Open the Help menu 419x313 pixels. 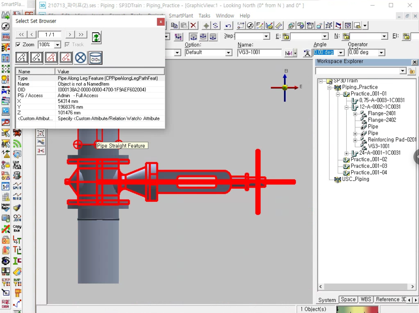coord(245,16)
